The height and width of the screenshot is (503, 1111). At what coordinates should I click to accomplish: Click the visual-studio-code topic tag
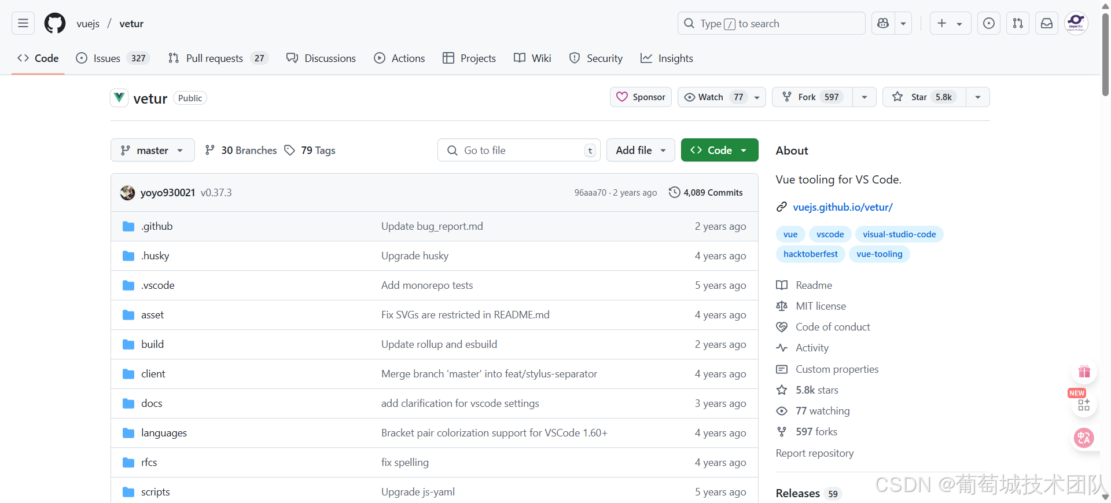899,234
